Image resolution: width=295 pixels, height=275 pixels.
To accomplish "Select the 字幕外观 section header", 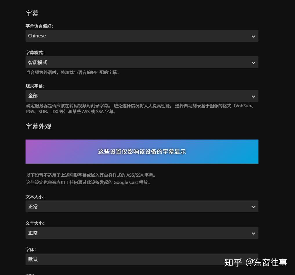I will point(38,126).
